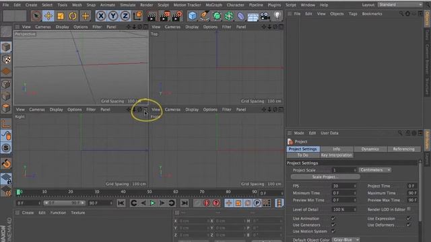The image size is (431, 242).
Task: Click the Level of Detail field
Action: (344, 209)
